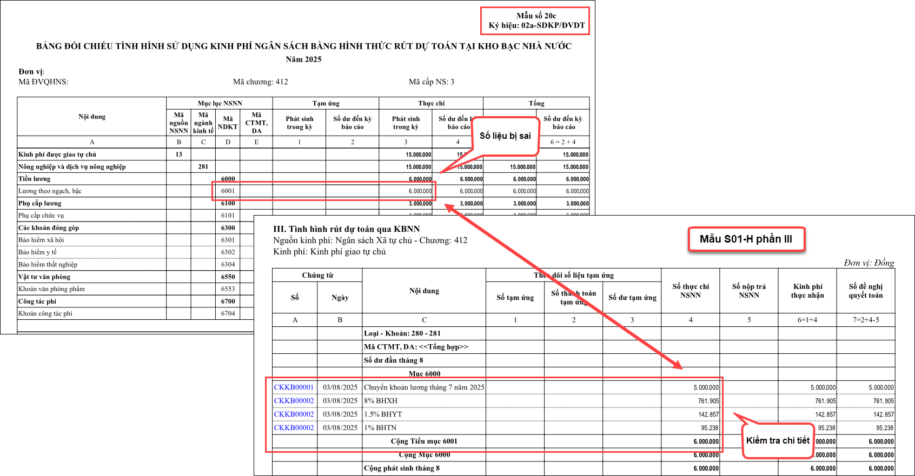
Task: Click the 'Cộng Tiểu mục 6001' subtotal label
Action: click(x=424, y=441)
